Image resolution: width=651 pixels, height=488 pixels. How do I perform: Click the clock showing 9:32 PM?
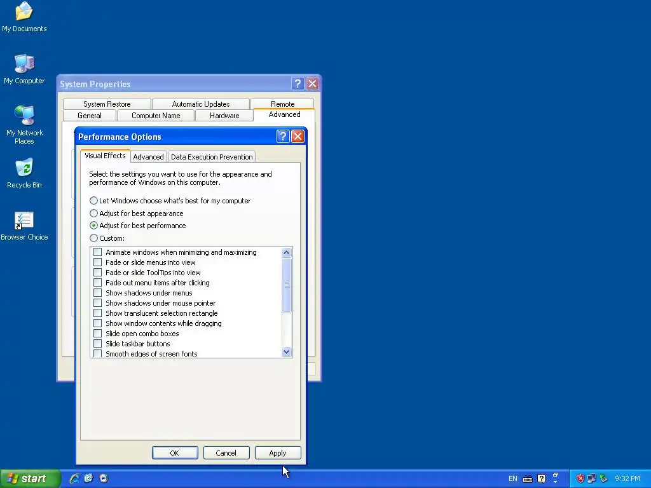pos(627,478)
